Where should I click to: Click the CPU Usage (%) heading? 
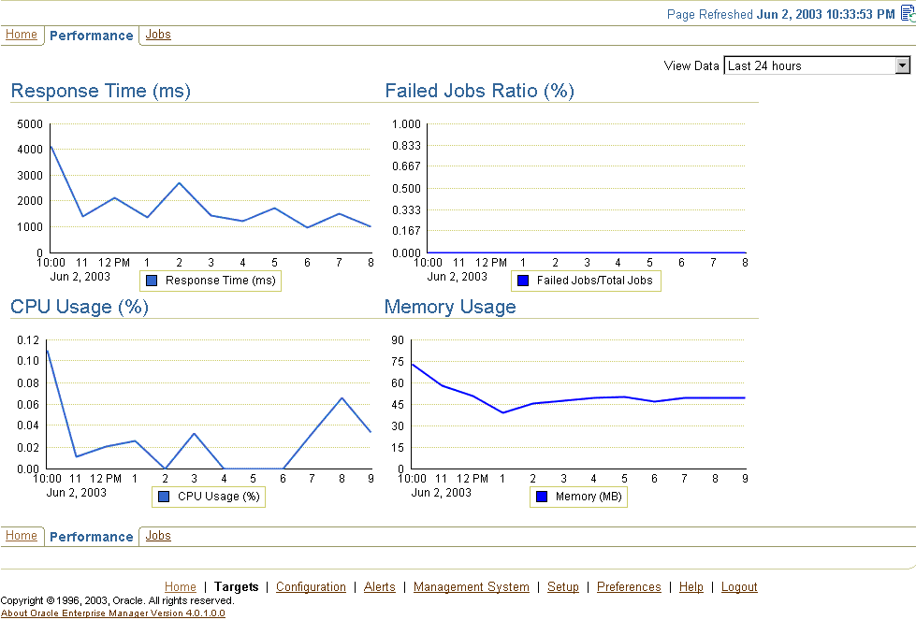click(80, 307)
